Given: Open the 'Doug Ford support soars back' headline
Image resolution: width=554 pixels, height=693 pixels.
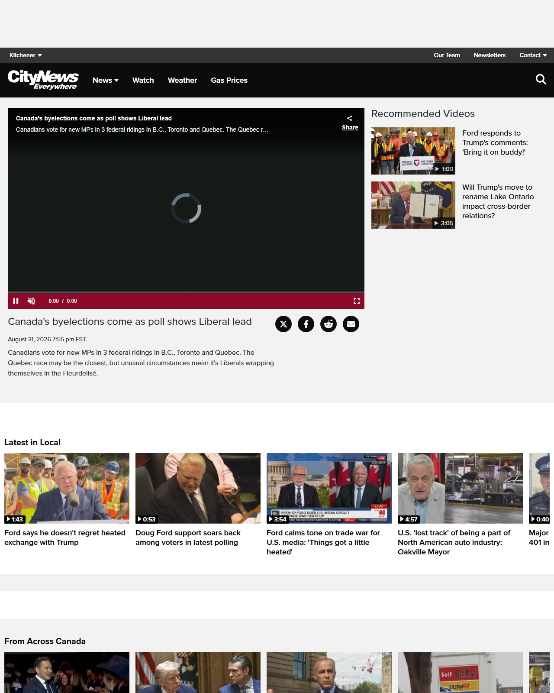Looking at the screenshot, I should (188, 538).
